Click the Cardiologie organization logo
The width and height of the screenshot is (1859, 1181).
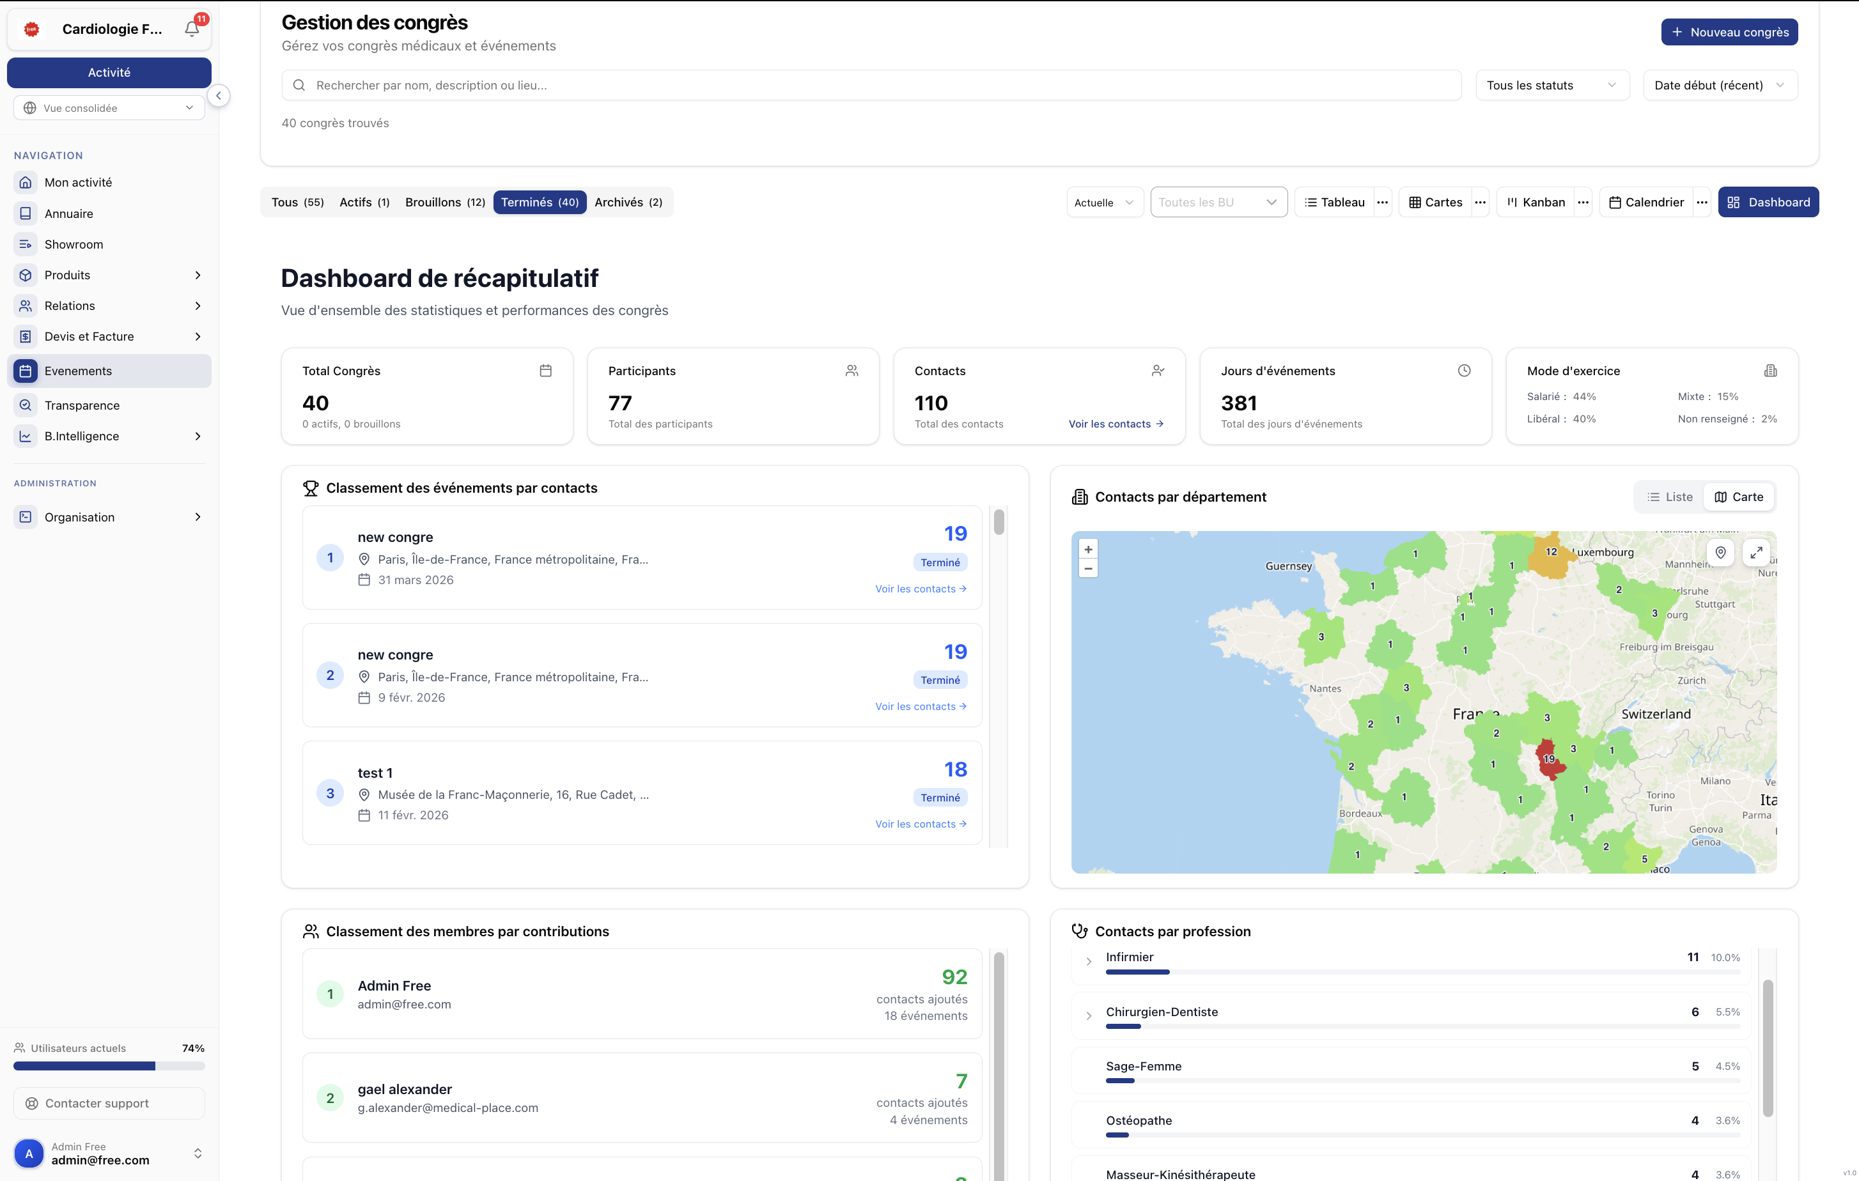coord(32,29)
